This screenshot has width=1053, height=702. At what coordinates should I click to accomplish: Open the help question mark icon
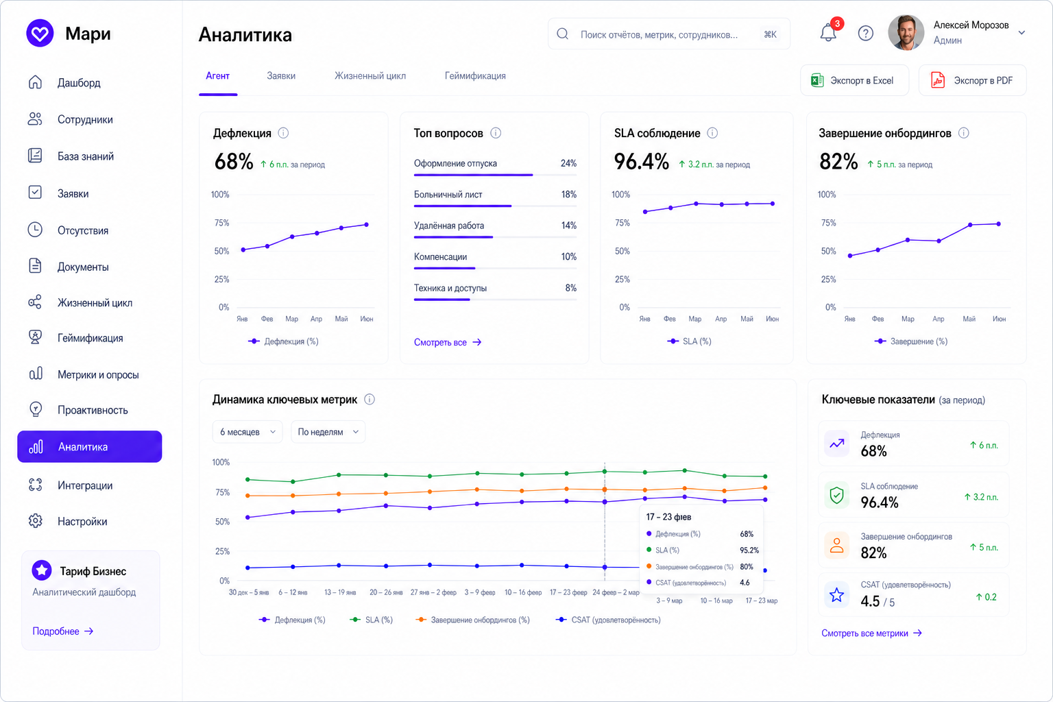coord(866,33)
